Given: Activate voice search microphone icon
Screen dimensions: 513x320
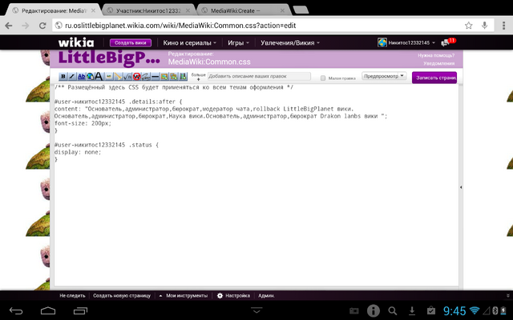Looking at the screenshot, I should pyautogui.click(x=484, y=25).
